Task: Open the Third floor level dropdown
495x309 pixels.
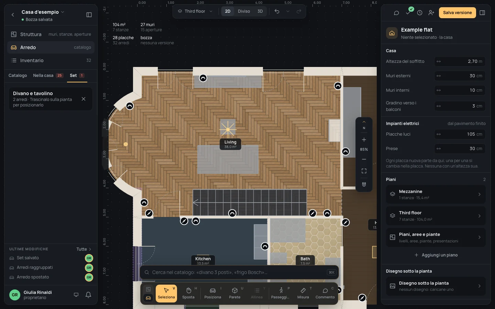Action: click(195, 11)
